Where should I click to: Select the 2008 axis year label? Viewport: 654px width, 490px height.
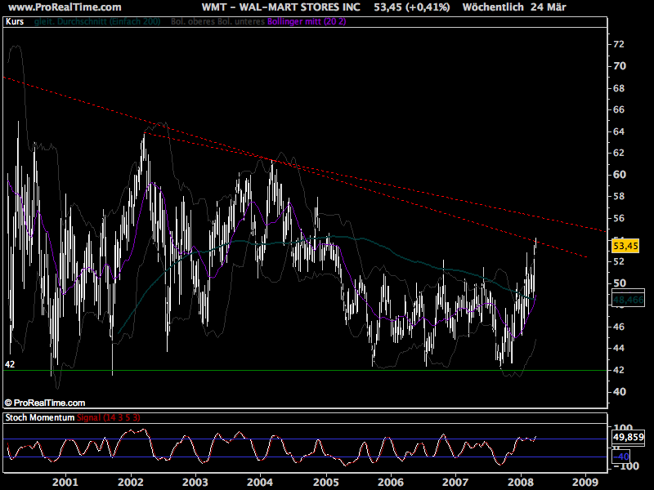521,481
